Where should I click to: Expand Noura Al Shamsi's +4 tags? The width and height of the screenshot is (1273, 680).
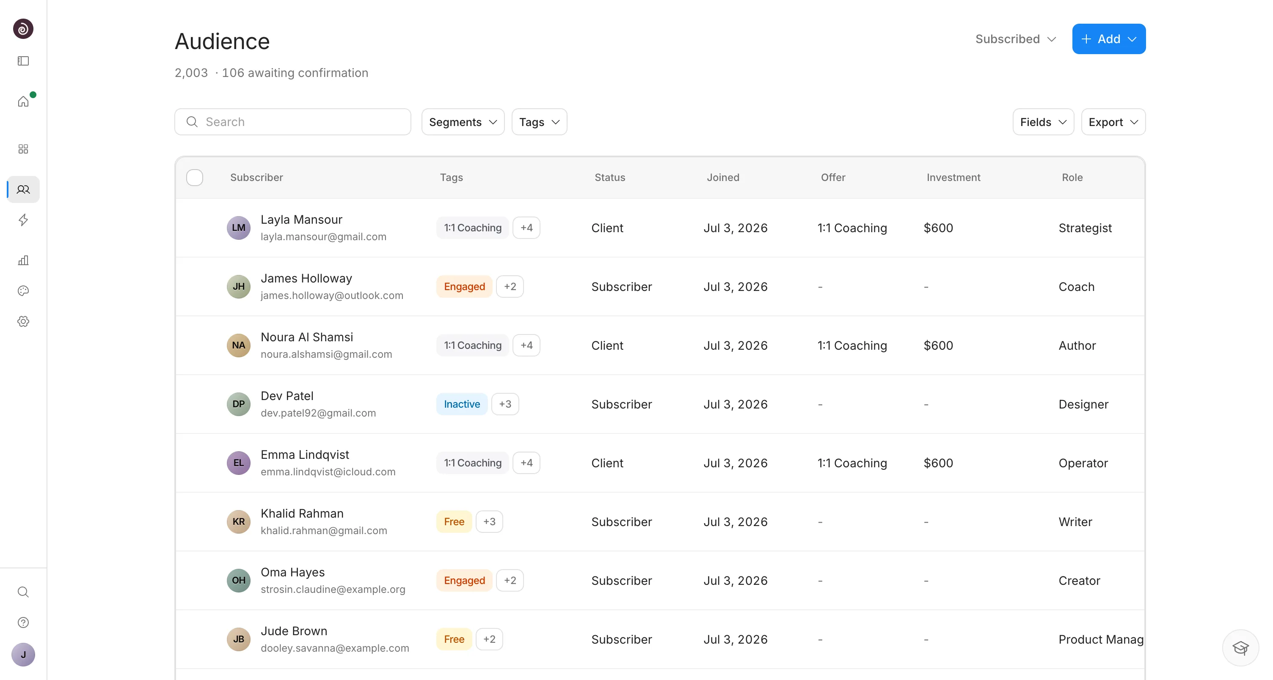click(526, 345)
